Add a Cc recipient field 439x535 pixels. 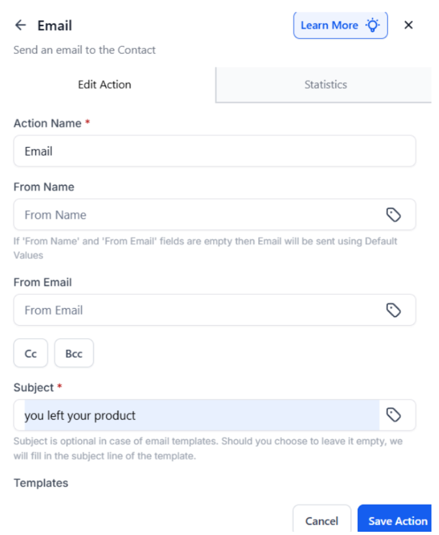pyautogui.click(x=31, y=354)
